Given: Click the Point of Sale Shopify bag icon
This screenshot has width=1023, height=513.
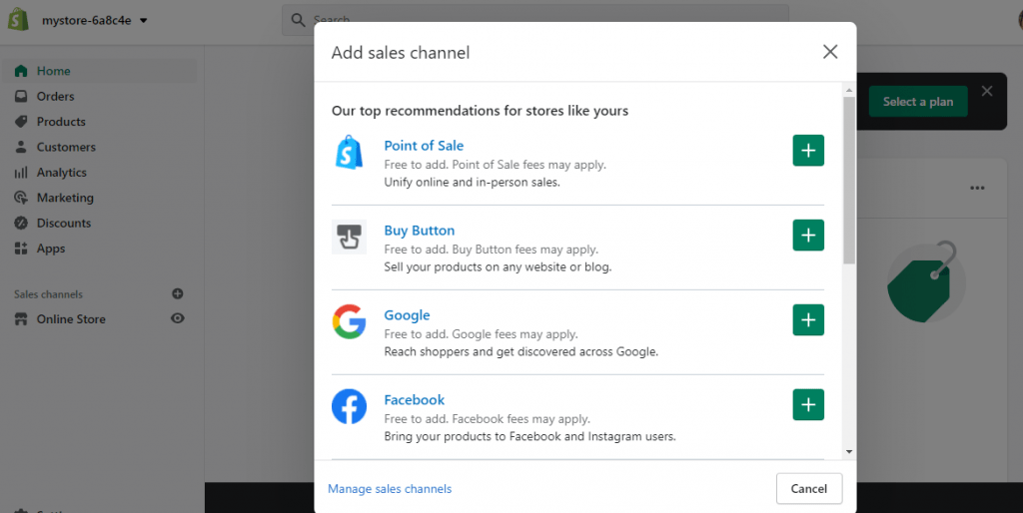Looking at the screenshot, I should (349, 153).
